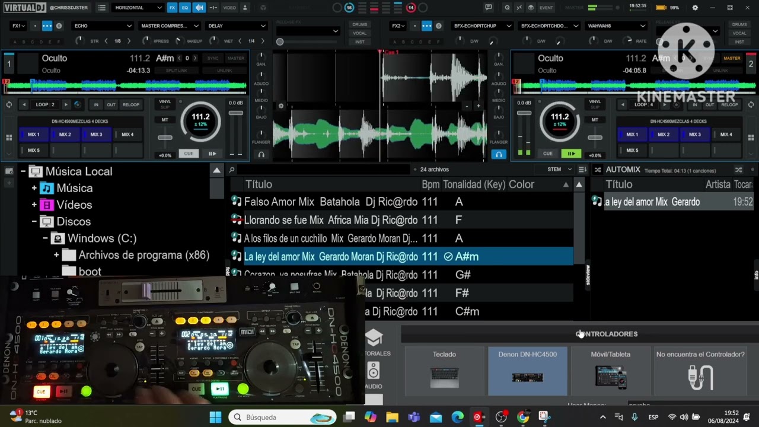
Task: Toggle the VIDEO panel button
Action: pos(229,8)
